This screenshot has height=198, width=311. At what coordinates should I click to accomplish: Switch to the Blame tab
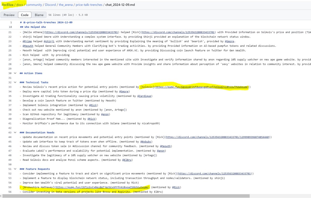tap(39, 15)
